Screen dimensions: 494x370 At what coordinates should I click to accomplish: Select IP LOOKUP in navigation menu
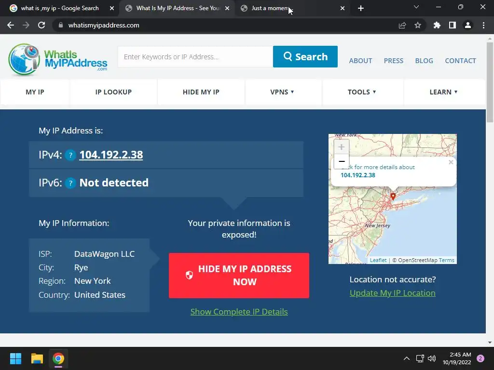113,92
